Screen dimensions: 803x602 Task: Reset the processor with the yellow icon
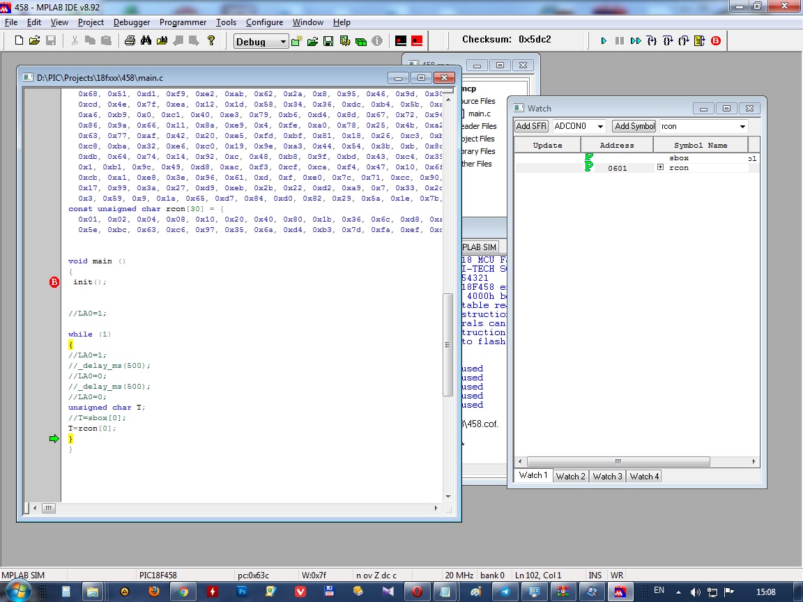coord(700,40)
